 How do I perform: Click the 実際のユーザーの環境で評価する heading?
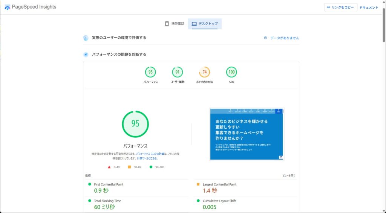(119, 38)
